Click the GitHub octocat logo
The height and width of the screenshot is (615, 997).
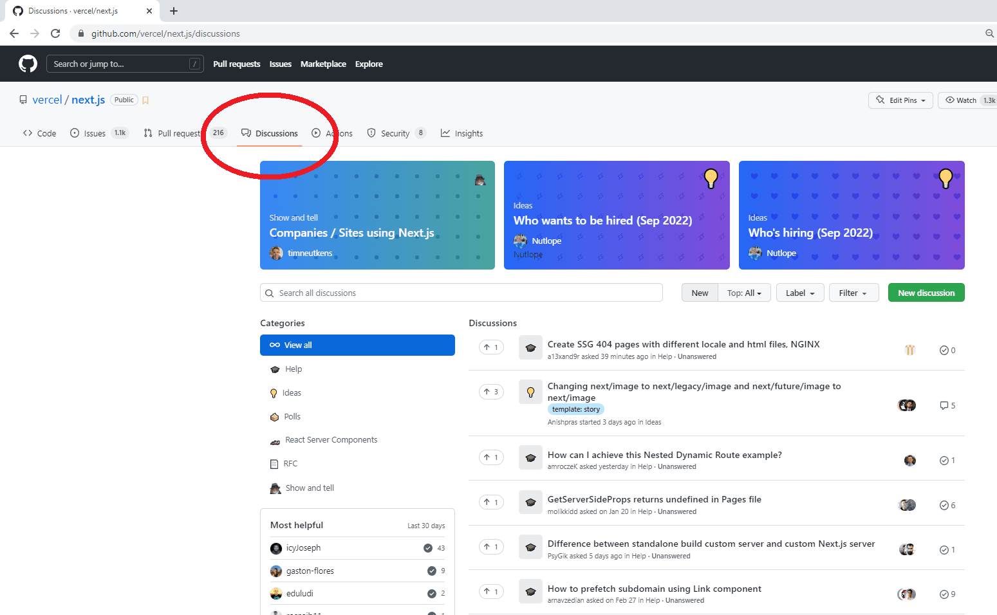click(x=28, y=63)
